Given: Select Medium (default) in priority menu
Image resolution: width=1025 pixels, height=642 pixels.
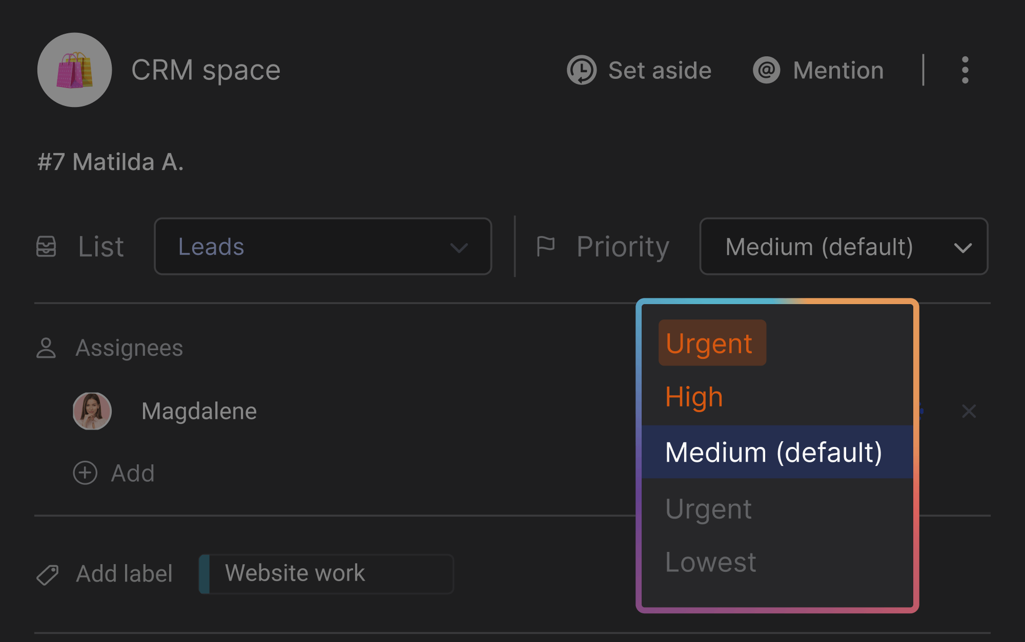Looking at the screenshot, I should click(774, 453).
